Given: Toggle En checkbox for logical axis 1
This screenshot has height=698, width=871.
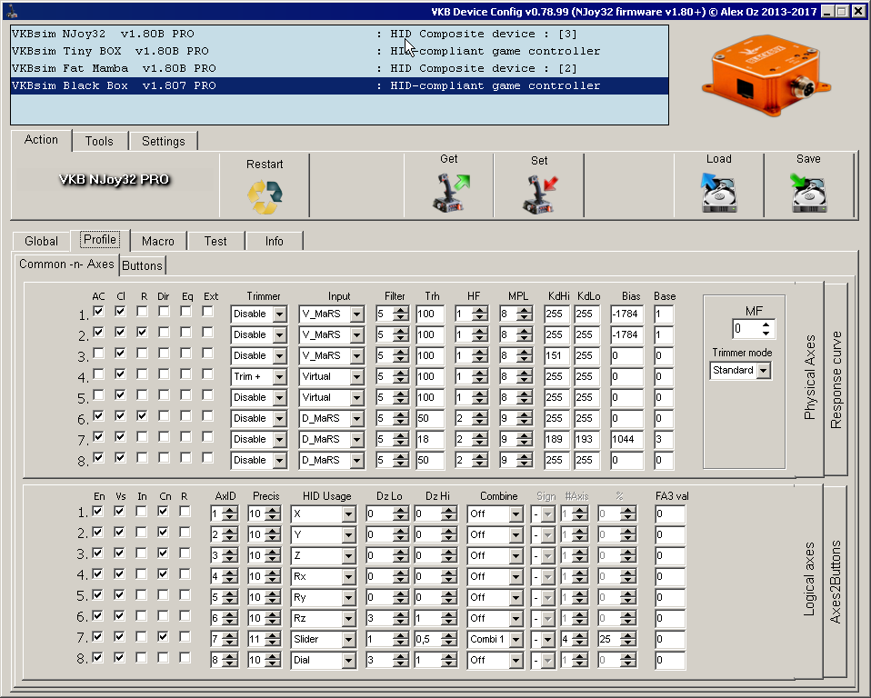Looking at the screenshot, I should (98, 511).
